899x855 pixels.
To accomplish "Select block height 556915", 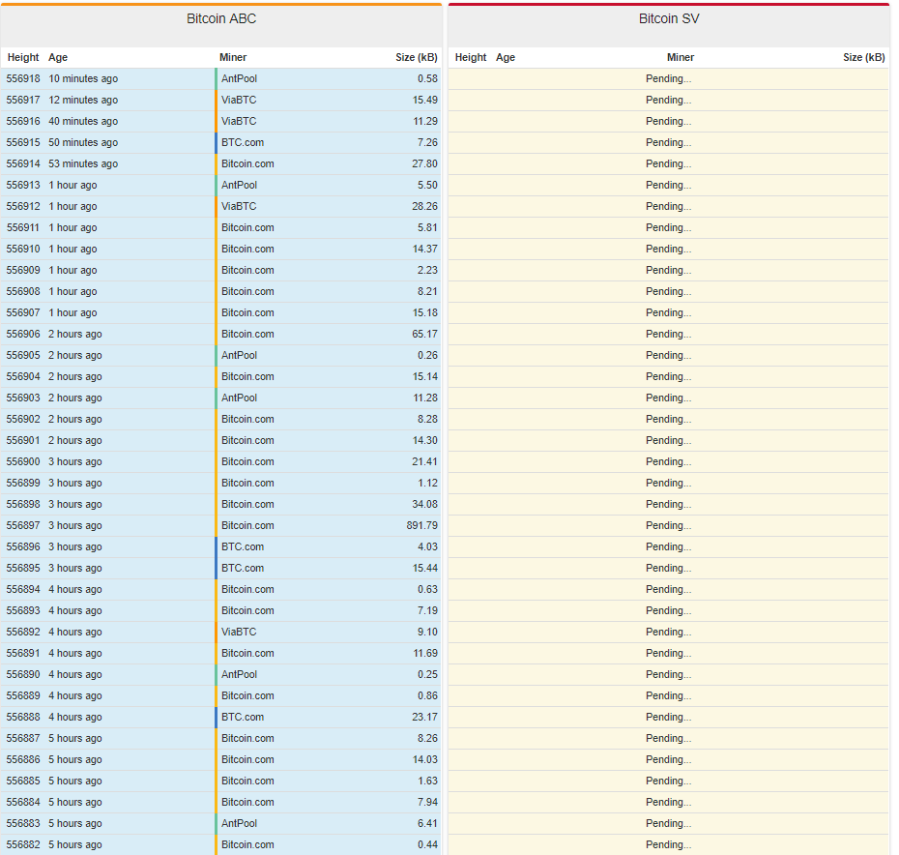I will [23, 142].
